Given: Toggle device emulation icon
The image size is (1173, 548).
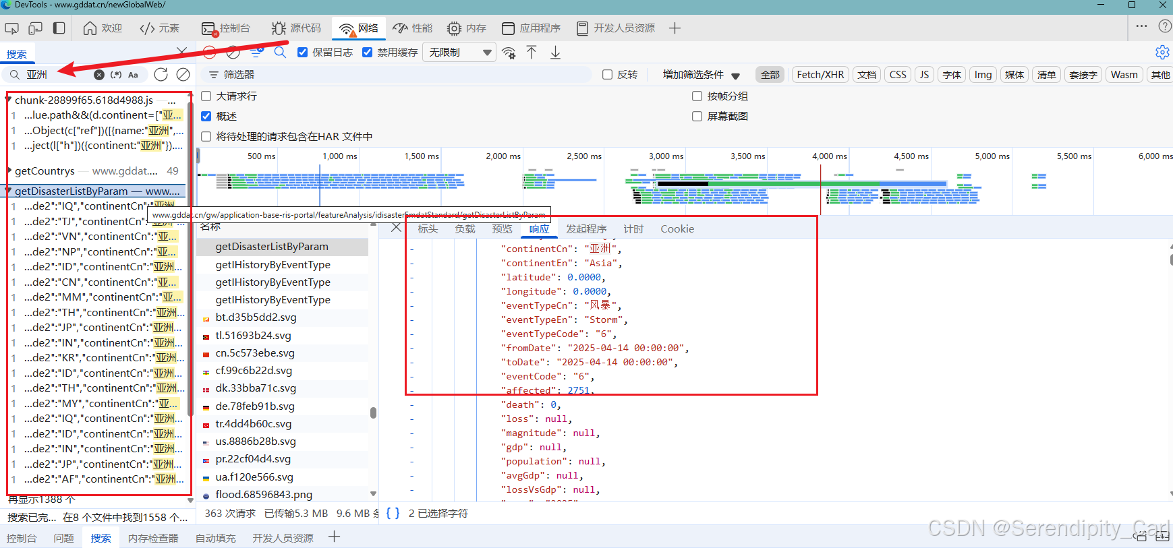Looking at the screenshot, I should 35,28.
